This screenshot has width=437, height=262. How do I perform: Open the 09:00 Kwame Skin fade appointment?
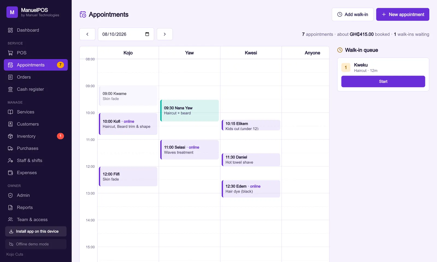pos(128,96)
